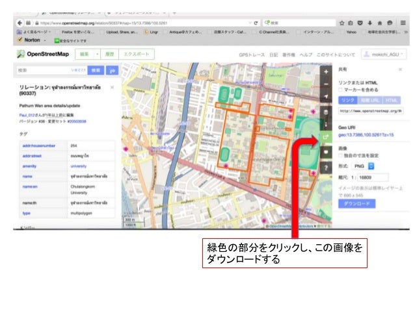The image size is (415, 311).
Task: Open the map layers control
Action: click(326, 112)
